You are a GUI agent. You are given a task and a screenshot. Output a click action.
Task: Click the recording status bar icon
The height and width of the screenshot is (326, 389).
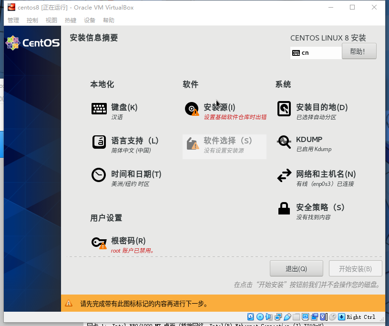click(315, 317)
